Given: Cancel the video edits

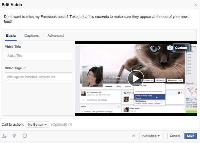Looking at the screenshot, I should tap(175, 136).
